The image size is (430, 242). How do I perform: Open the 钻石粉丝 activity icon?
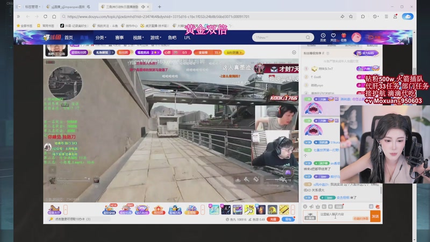[x=142, y=210]
